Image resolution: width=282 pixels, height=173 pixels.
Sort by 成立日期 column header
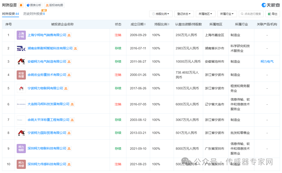(x=138, y=24)
